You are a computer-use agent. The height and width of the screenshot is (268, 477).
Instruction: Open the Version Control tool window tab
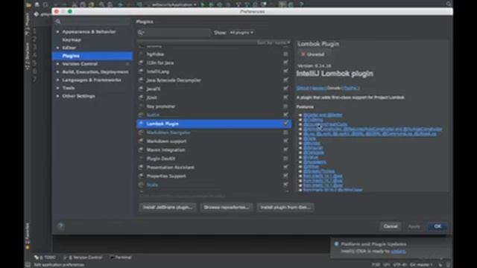click(83, 258)
